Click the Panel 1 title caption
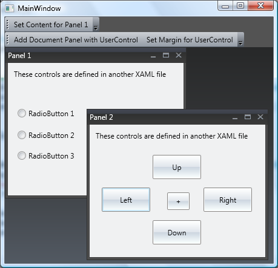 pos(19,56)
